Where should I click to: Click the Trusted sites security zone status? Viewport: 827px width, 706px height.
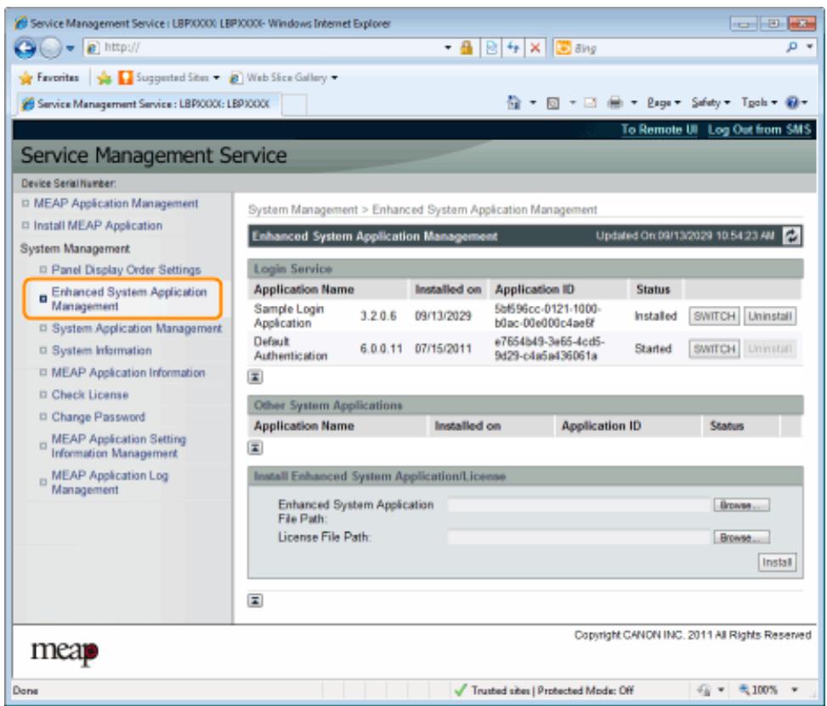pyautogui.click(x=543, y=690)
